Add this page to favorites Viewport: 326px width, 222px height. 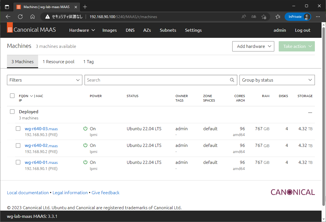click(x=264, y=17)
